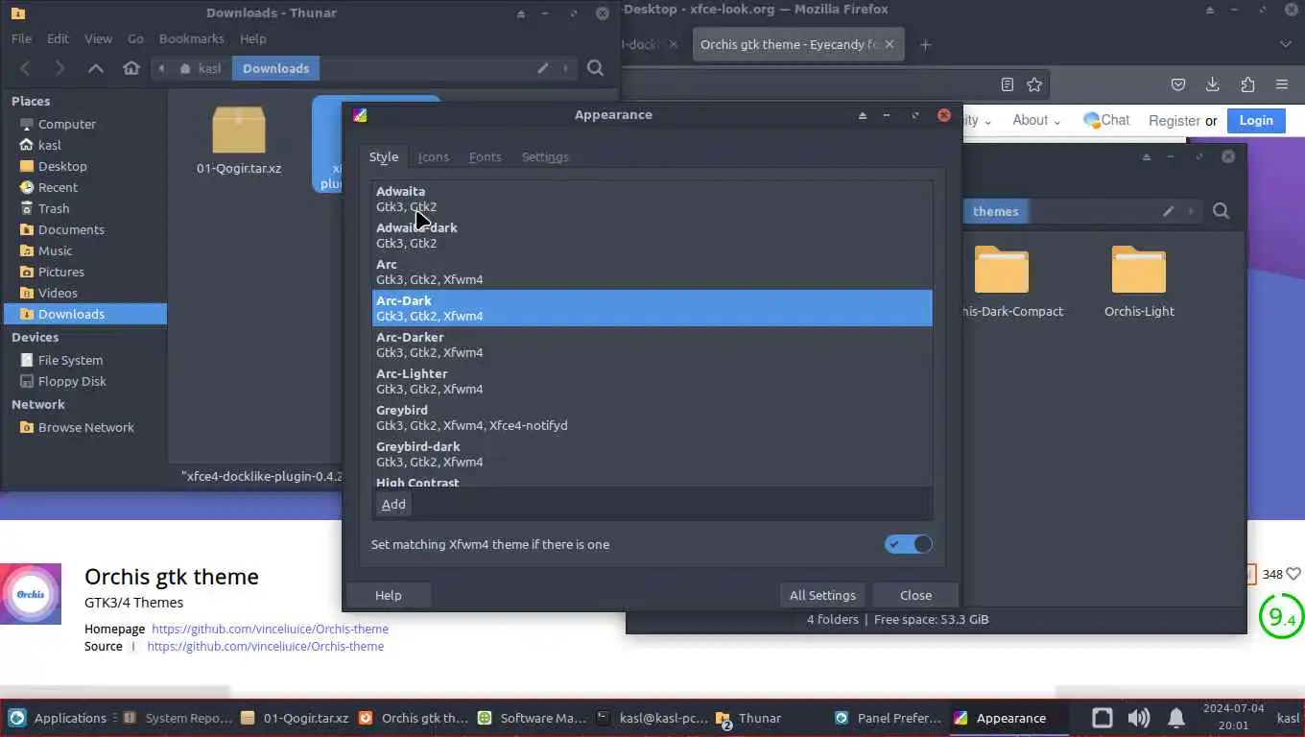Select Greybird-dark theme in style list

point(652,454)
